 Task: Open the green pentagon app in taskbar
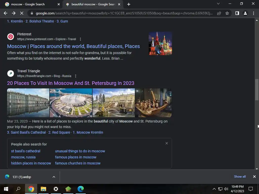(68, 189)
